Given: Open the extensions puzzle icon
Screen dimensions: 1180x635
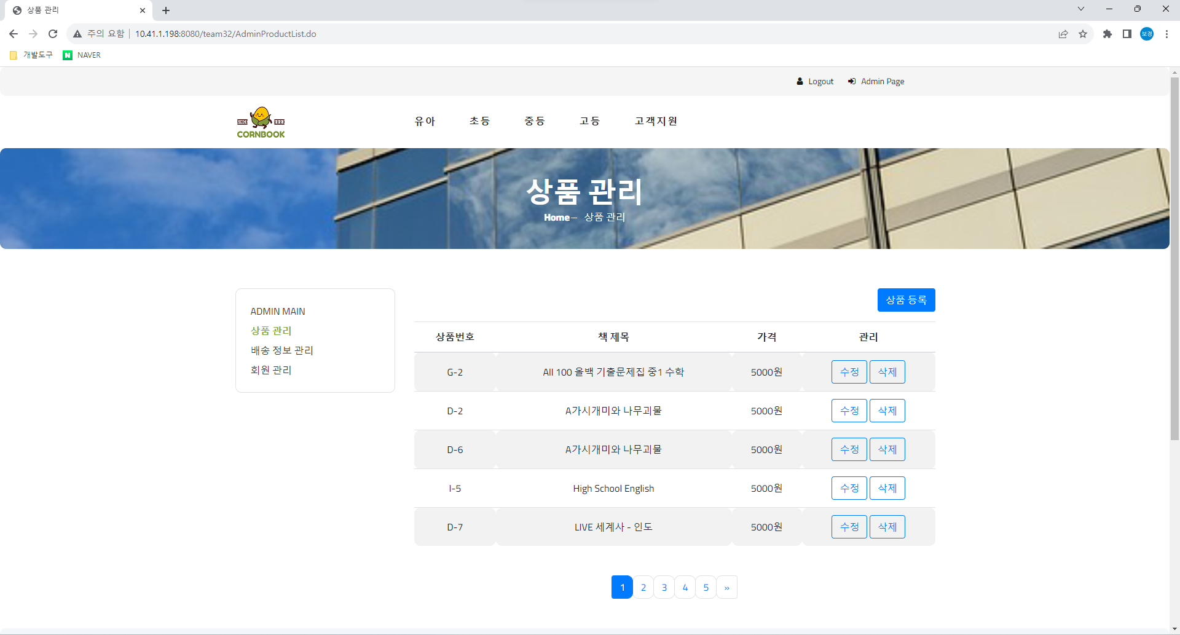Looking at the screenshot, I should (x=1107, y=34).
